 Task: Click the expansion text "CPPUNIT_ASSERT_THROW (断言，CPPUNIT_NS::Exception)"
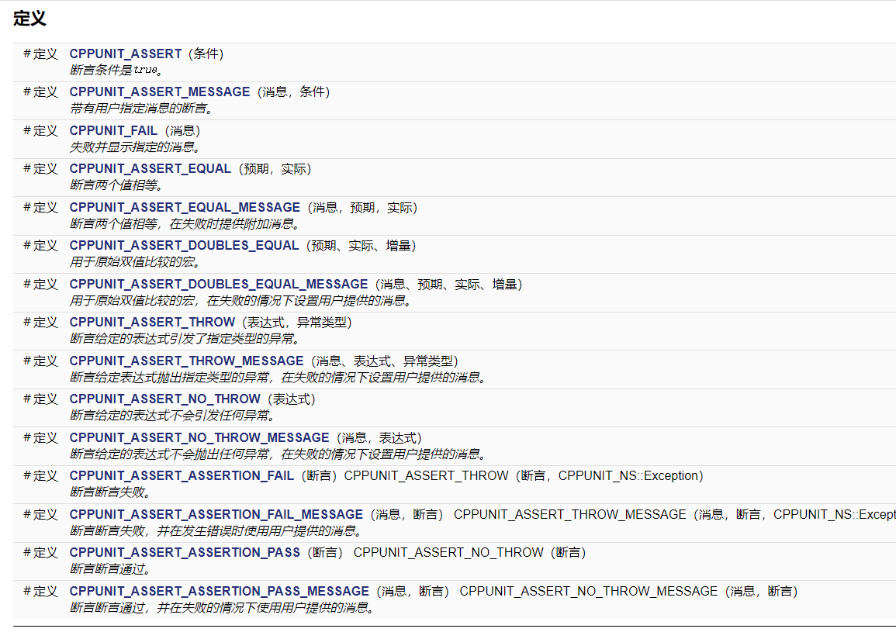(524, 476)
